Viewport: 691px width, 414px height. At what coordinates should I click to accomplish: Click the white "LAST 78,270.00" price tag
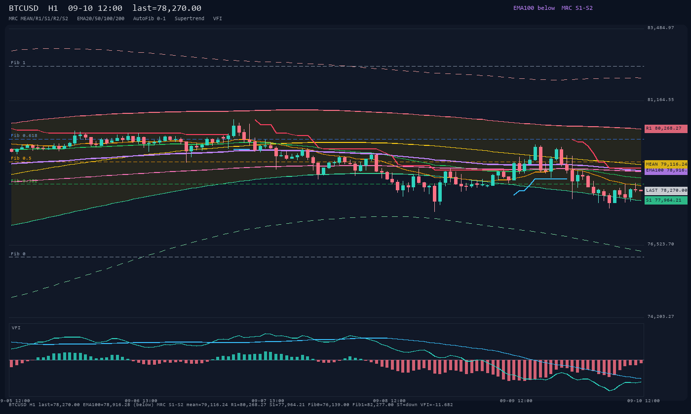[x=666, y=190]
